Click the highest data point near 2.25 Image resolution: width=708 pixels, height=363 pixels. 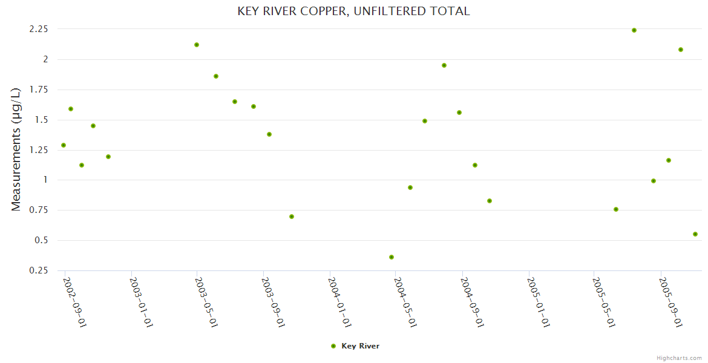click(634, 30)
